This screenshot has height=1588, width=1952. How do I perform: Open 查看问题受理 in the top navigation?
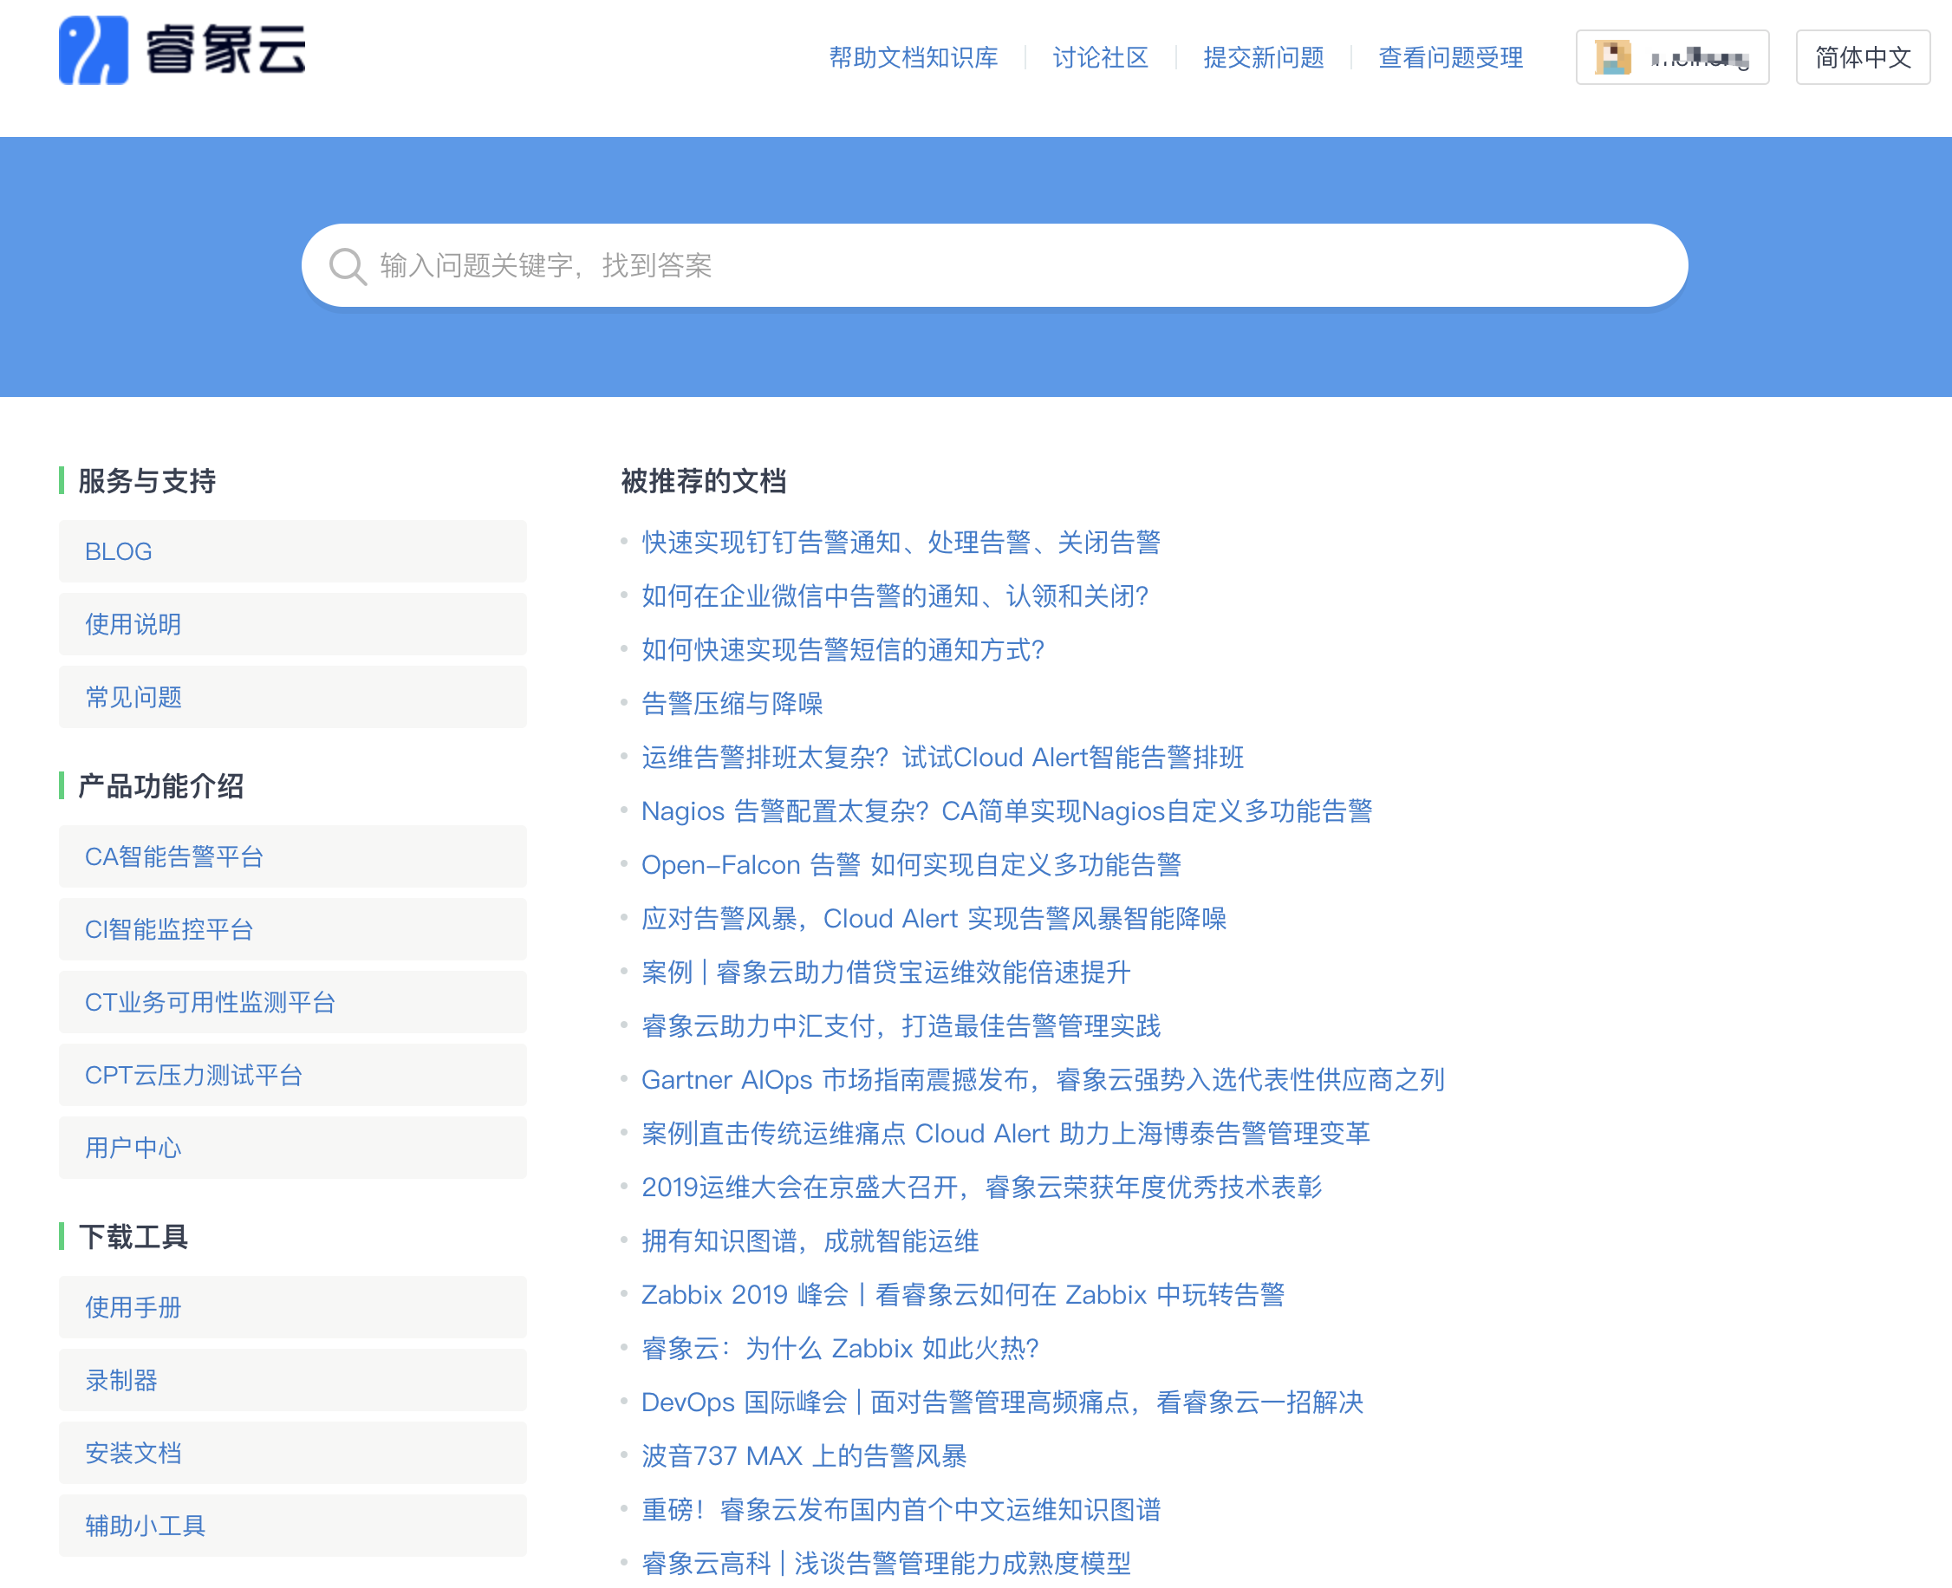tap(1451, 57)
